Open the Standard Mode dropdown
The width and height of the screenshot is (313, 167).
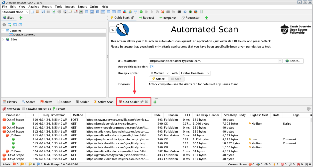click(15, 12)
